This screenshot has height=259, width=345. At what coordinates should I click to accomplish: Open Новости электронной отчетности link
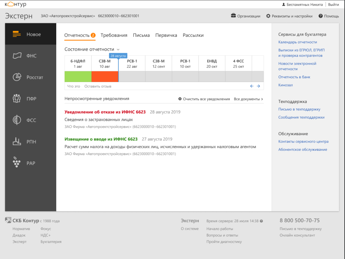[x=297, y=66]
